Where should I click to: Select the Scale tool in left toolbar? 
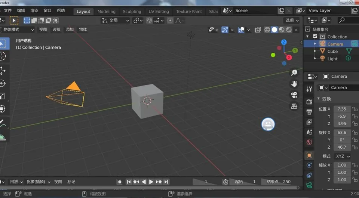point(2,96)
